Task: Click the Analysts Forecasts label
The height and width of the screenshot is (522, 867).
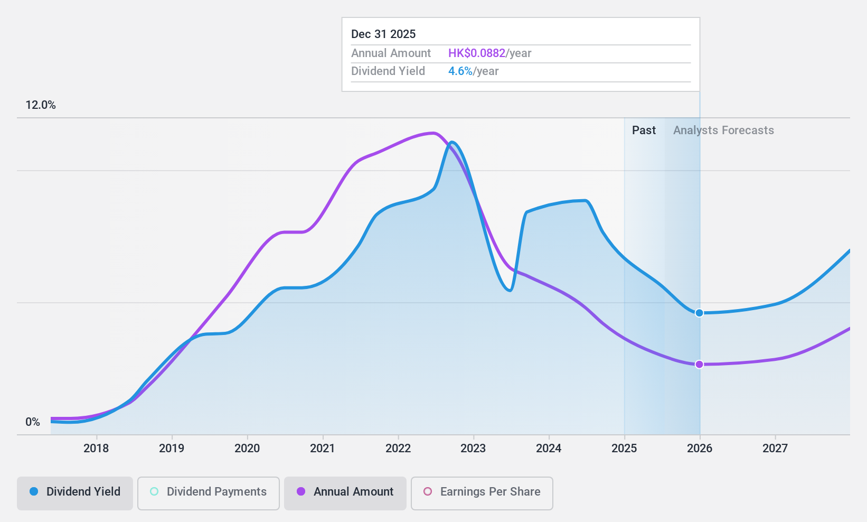Action: pyautogui.click(x=723, y=130)
